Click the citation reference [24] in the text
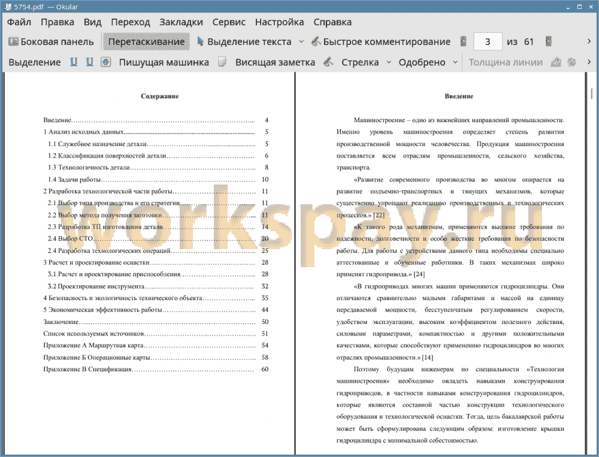The height and width of the screenshot is (457, 599). click(x=419, y=274)
